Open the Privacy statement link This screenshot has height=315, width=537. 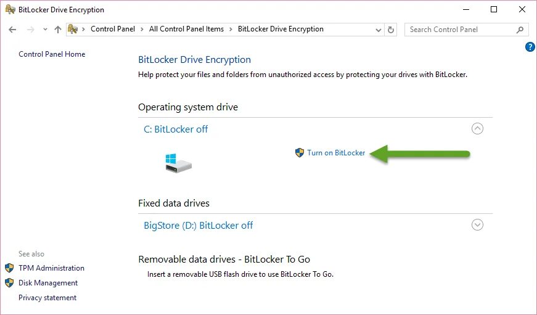(x=47, y=298)
